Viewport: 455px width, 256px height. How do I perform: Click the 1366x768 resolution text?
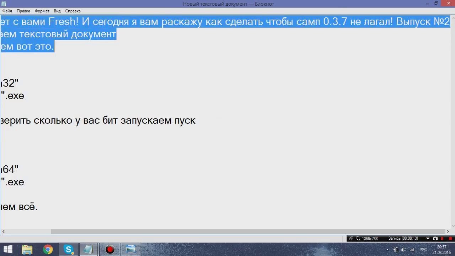pyautogui.click(x=370, y=239)
